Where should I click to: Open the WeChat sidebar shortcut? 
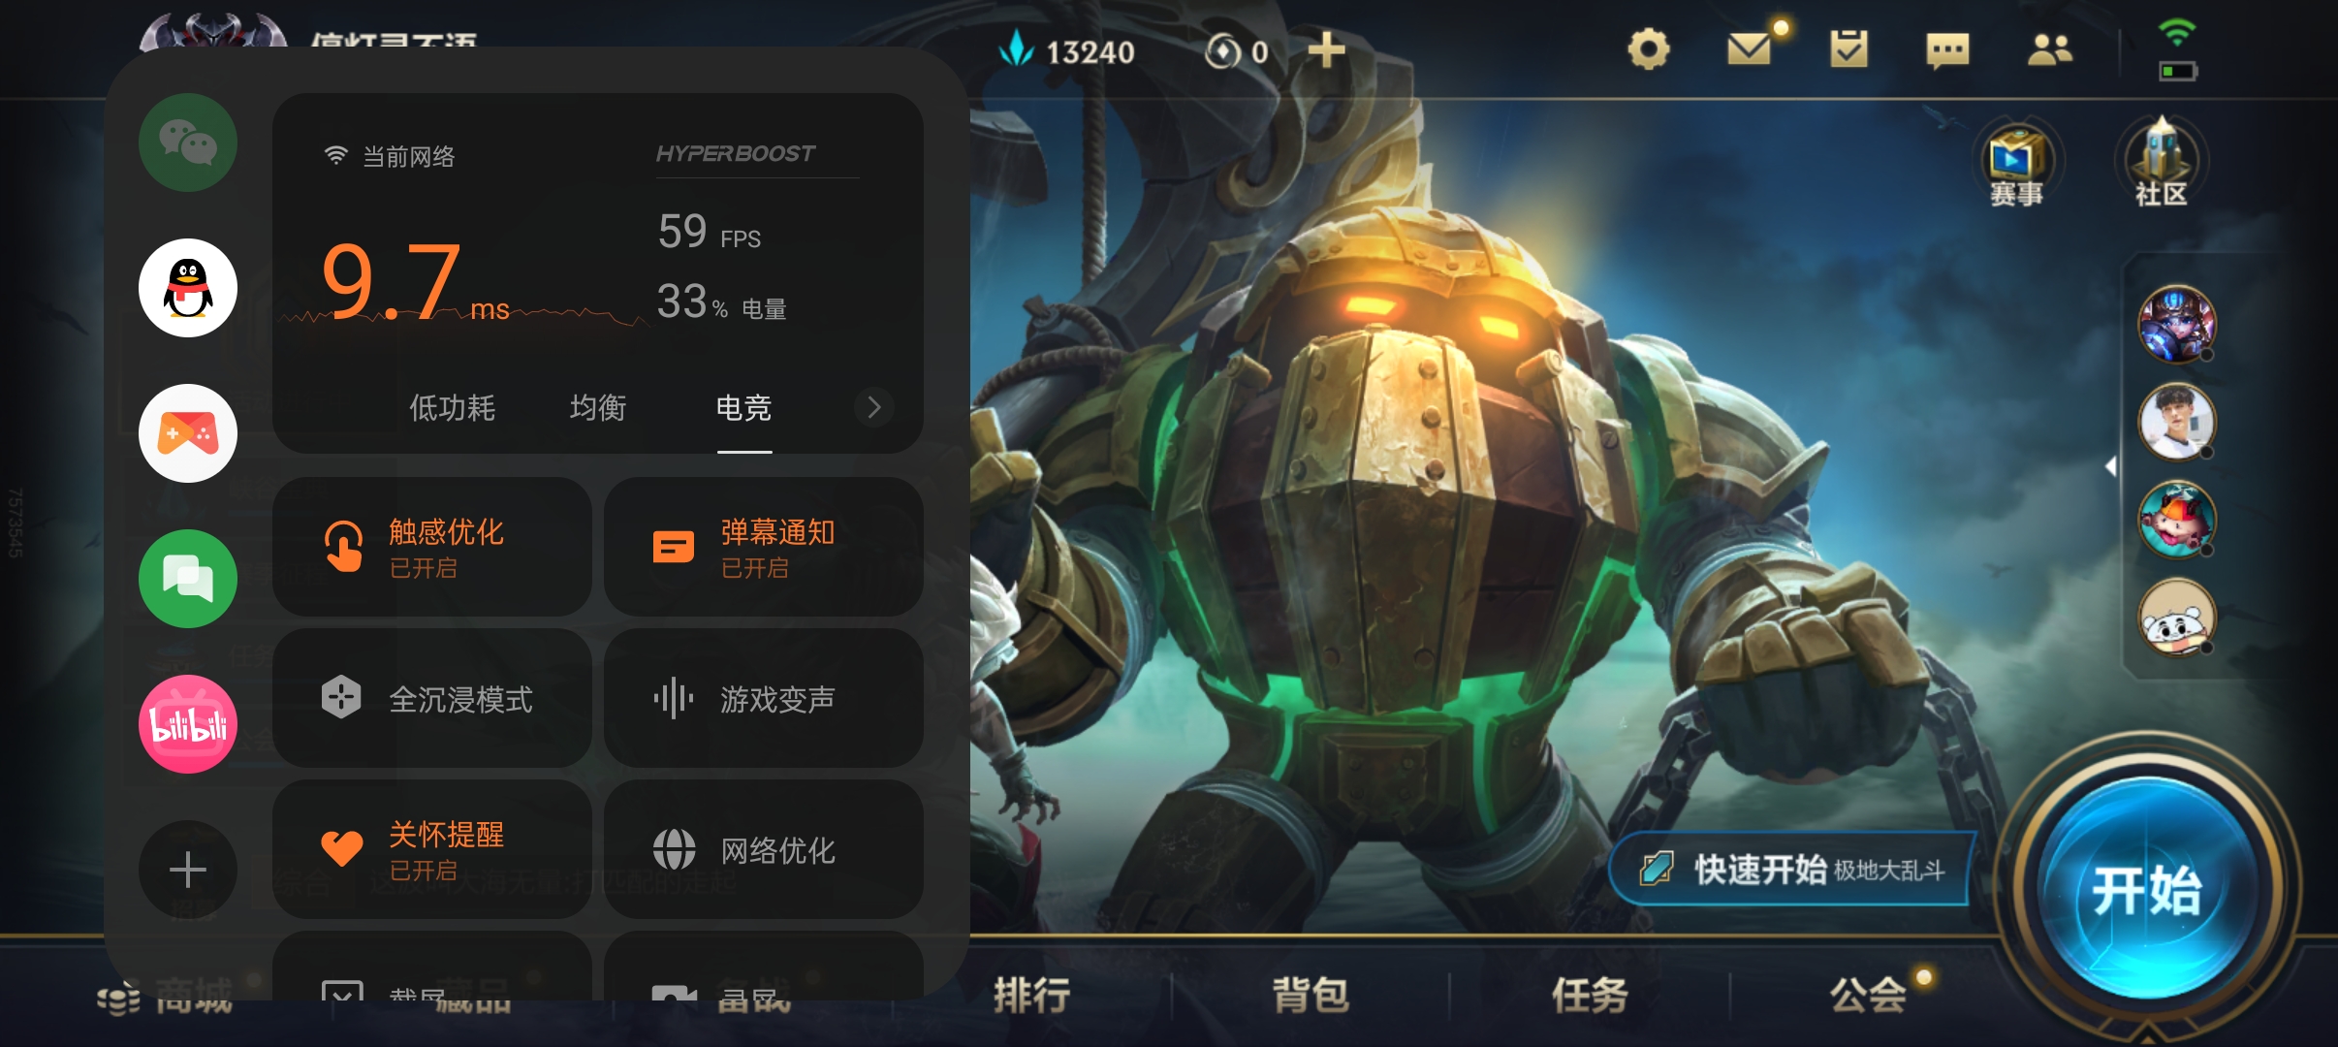click(188, 143)
